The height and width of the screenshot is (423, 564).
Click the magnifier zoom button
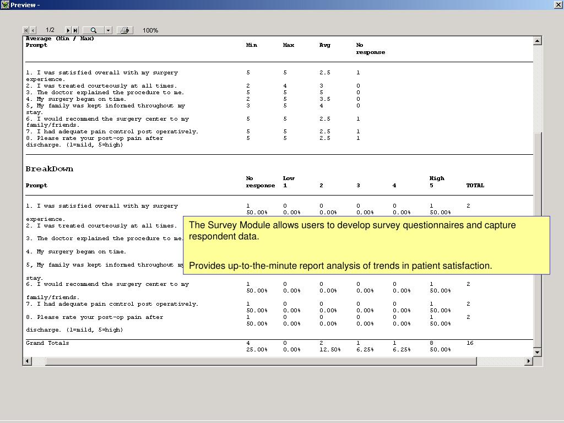pos(94,31)
